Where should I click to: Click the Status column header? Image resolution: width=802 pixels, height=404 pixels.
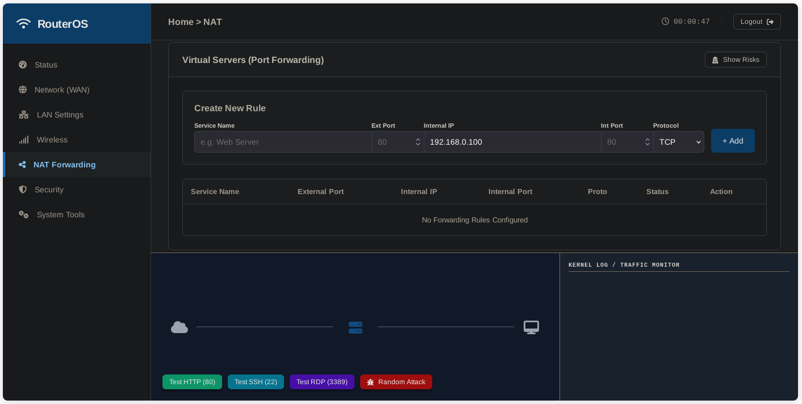[x=657, y=192]
